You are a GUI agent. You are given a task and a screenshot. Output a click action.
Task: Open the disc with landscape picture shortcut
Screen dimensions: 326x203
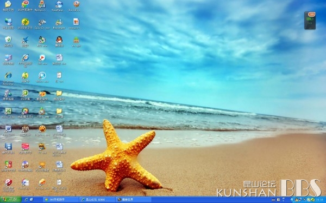(25, 165)
